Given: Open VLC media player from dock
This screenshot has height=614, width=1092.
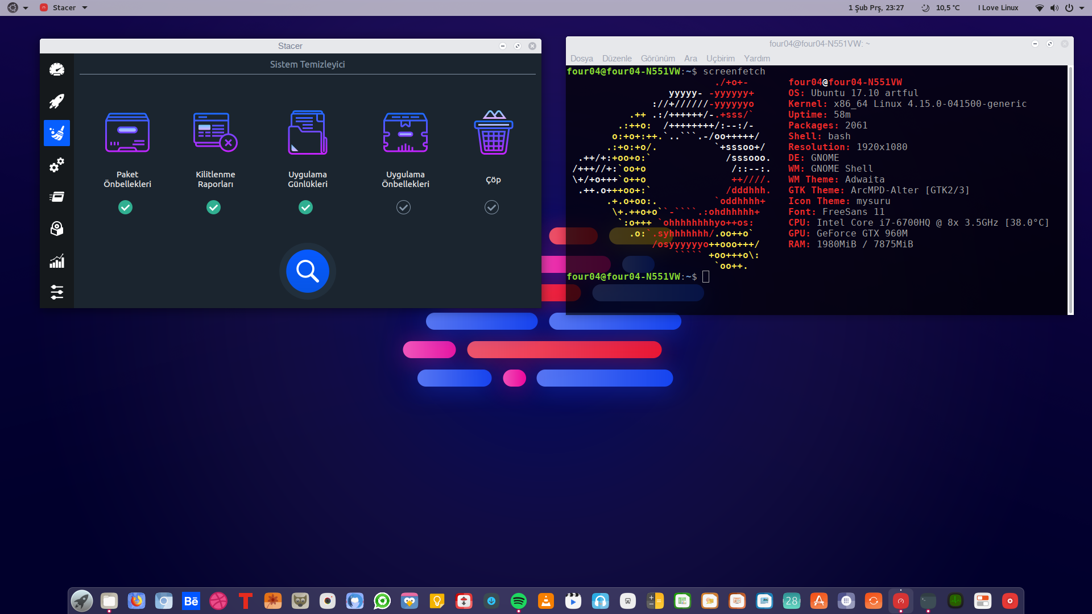Looking at the screenshot, I should [x=546, y=601].
